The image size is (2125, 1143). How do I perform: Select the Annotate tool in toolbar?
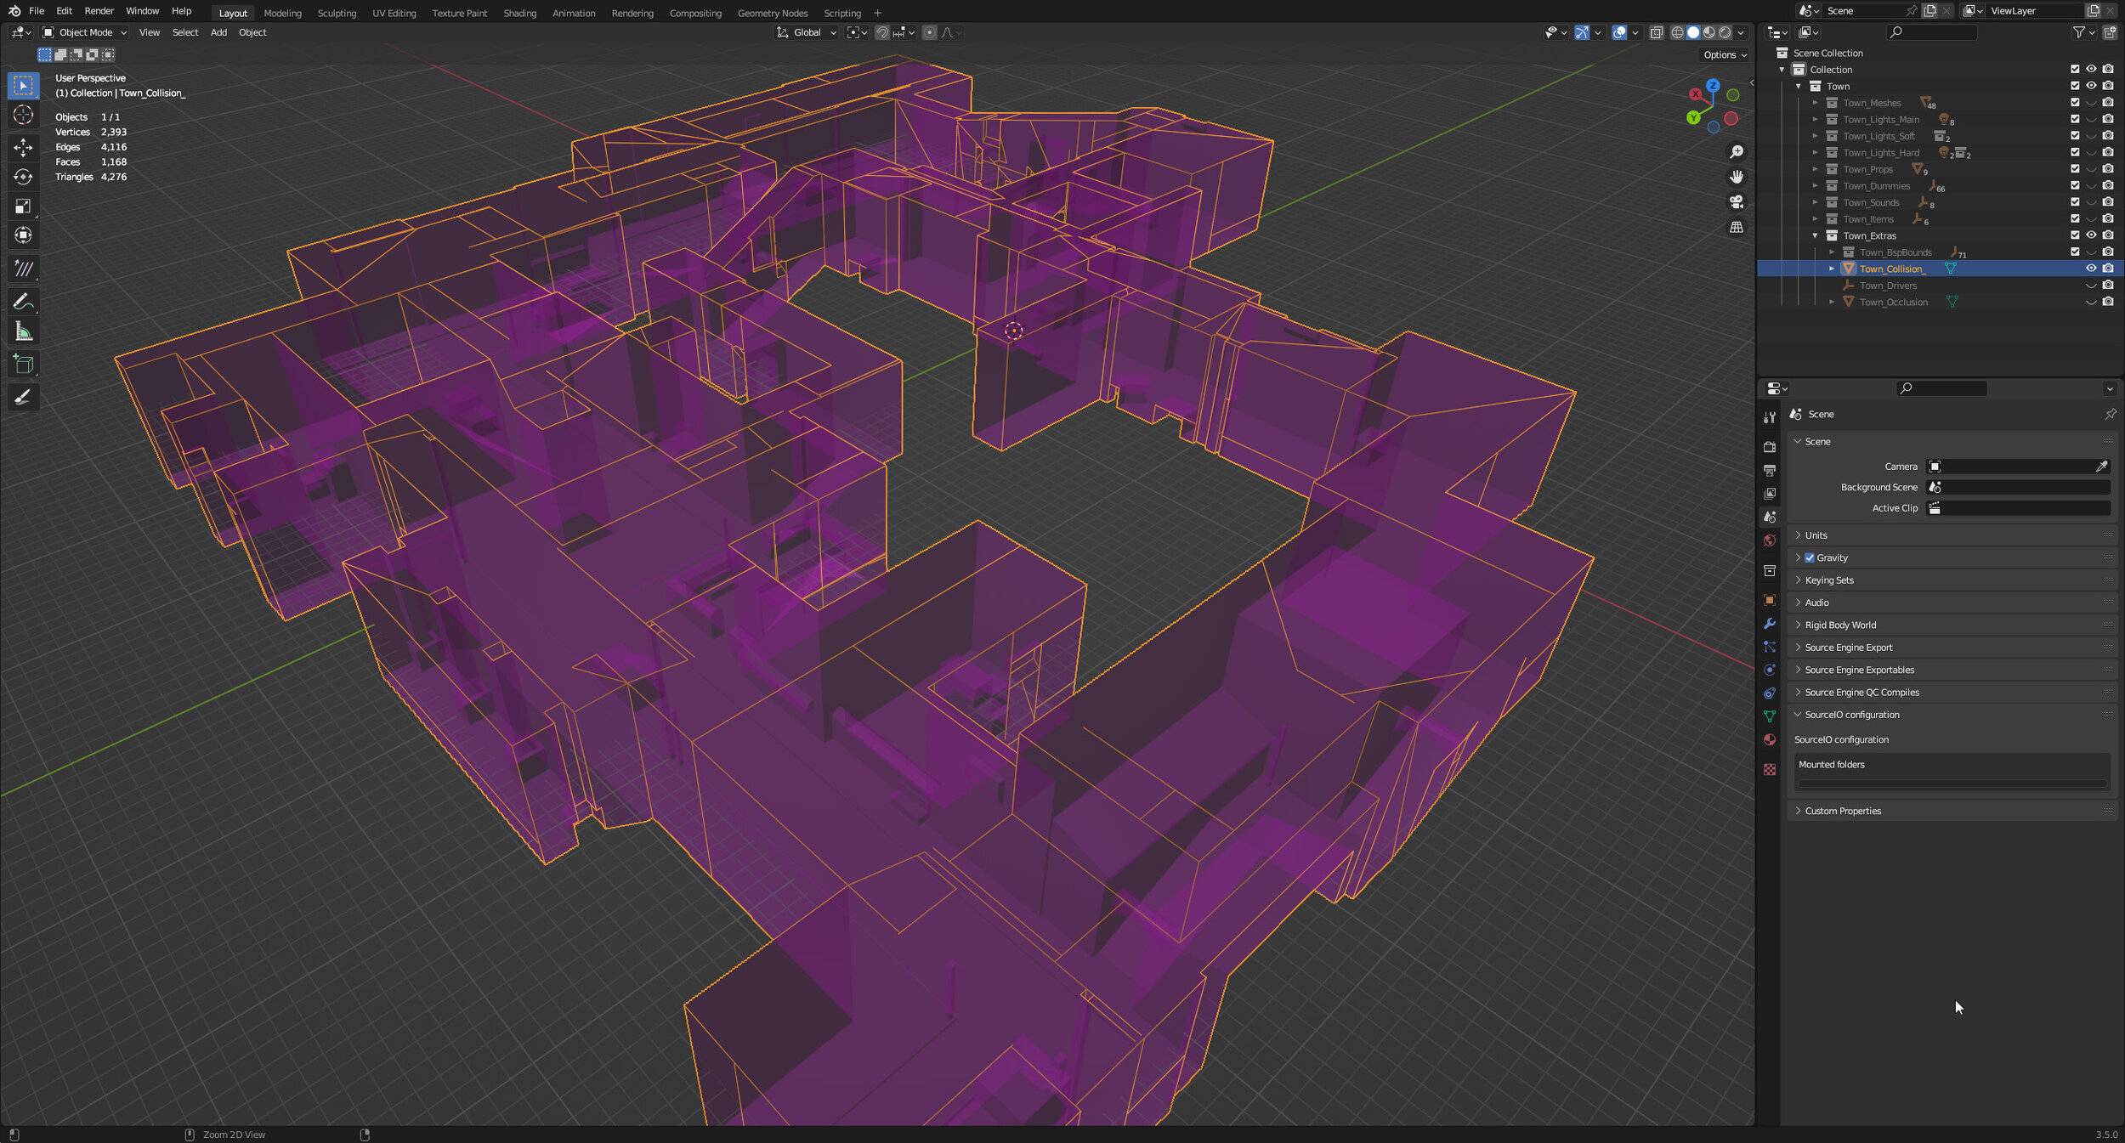(x=21, y=397)
